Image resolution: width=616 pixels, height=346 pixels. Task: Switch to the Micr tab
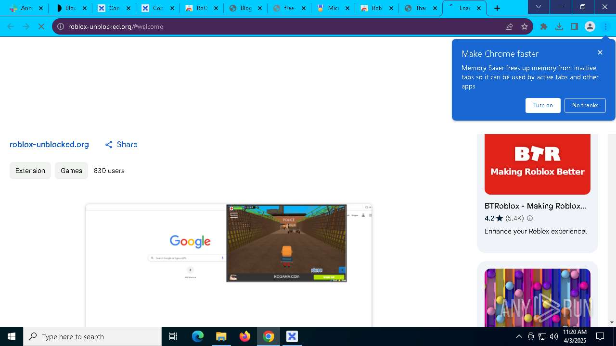[333, 8]
